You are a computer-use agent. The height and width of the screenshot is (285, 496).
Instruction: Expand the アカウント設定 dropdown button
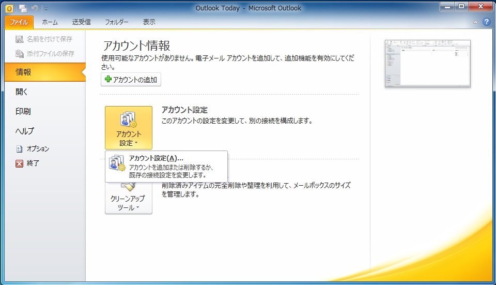click(x=129, y=128)
